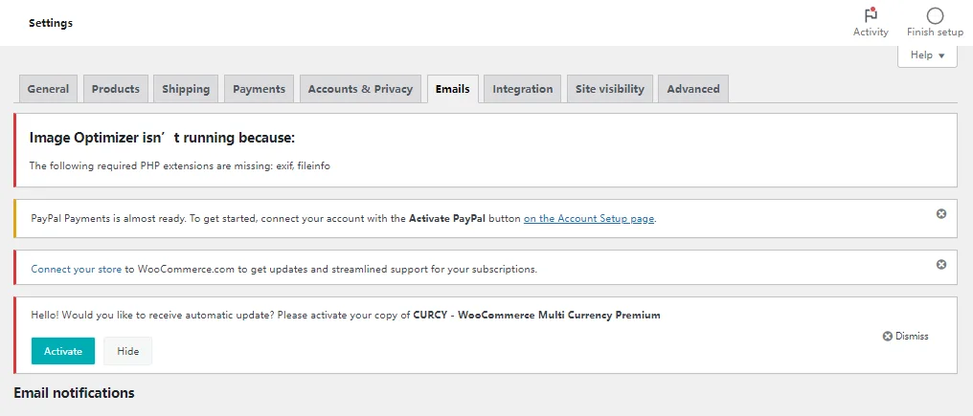Dismiss the PayPal Payments notice
Image resolution: width=973 pixels, height=416 pixels.
pyautogui.click(x=941, y=213)
